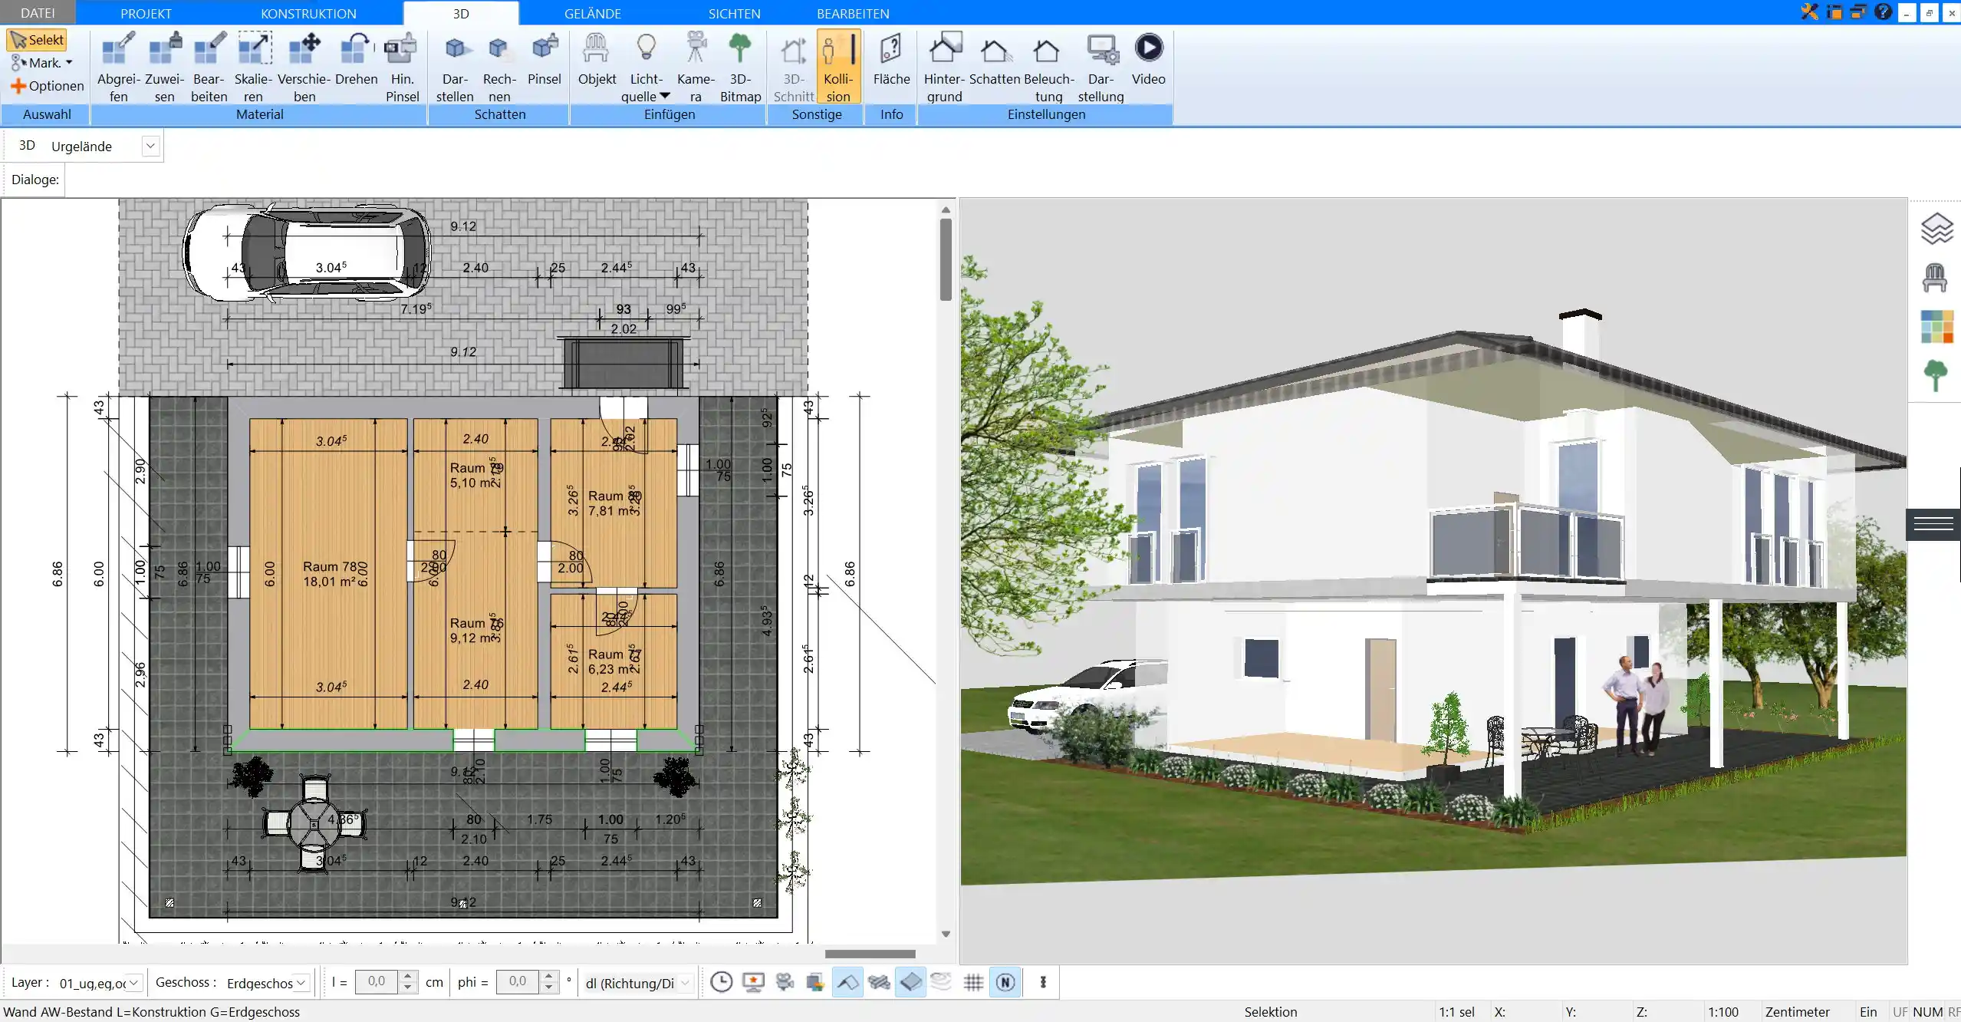Viewport: 1961px width, 1022px height.
Task: Toggle the grid display button
Action: (973, 982)
